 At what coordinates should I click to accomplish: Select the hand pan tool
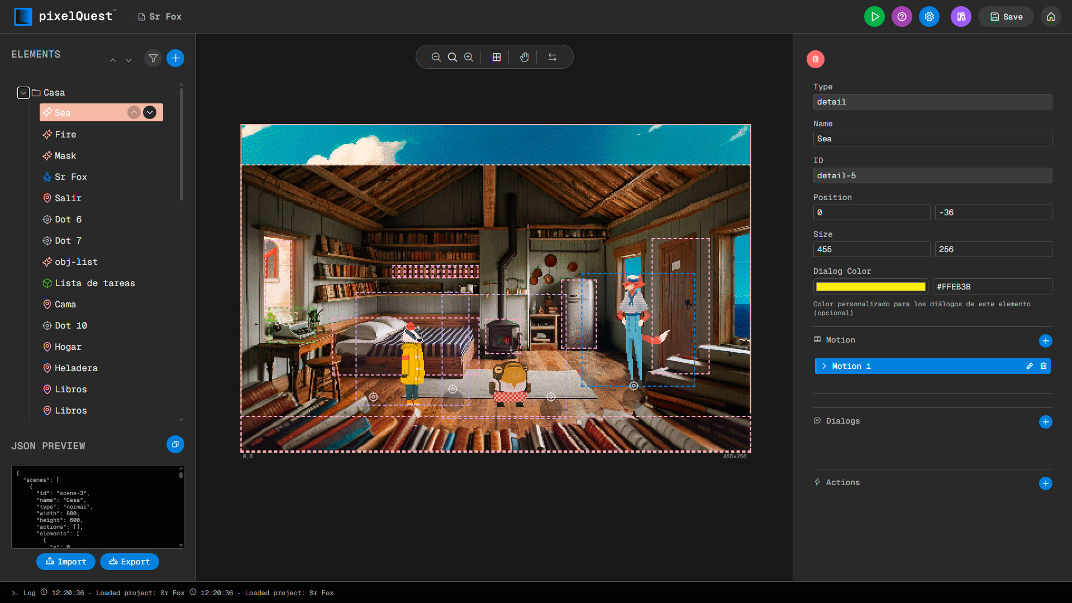click(524, 56)
